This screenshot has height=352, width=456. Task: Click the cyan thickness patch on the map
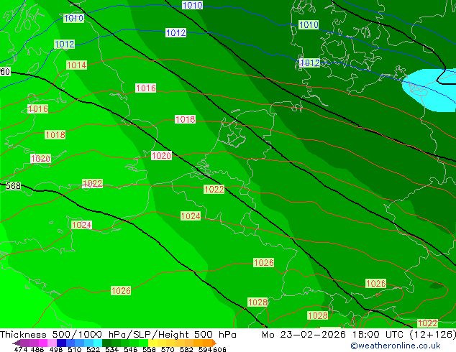(x=427, y=91)
